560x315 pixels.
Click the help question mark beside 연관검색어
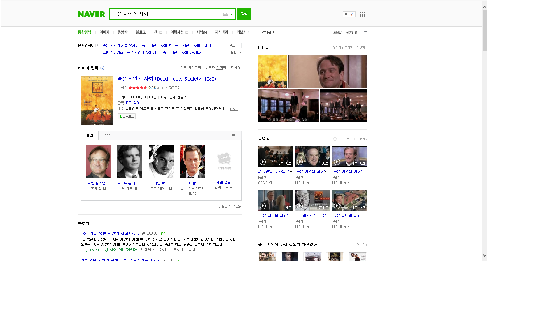(97, 45)
